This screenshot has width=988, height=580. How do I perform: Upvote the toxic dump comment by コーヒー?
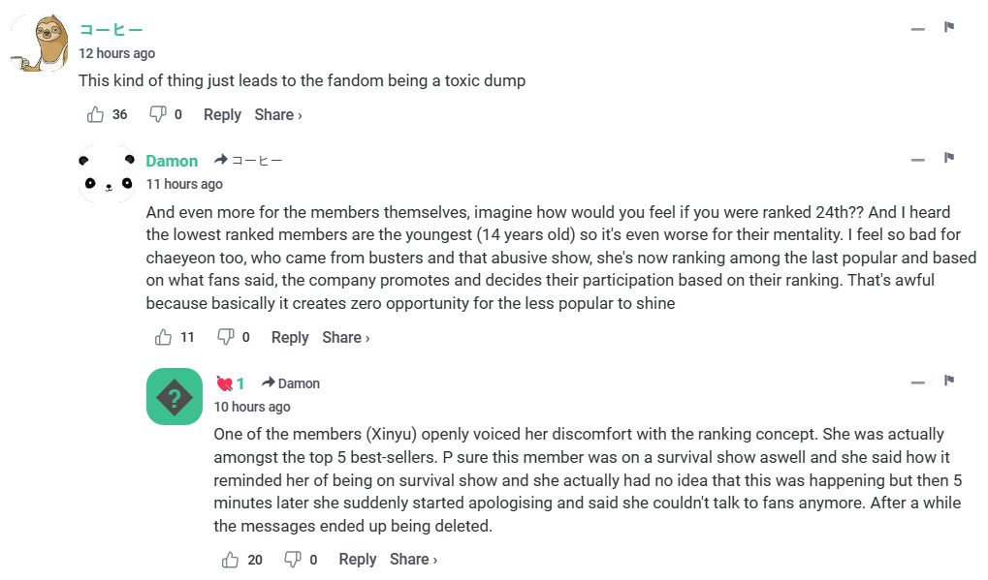coord(95,114)
